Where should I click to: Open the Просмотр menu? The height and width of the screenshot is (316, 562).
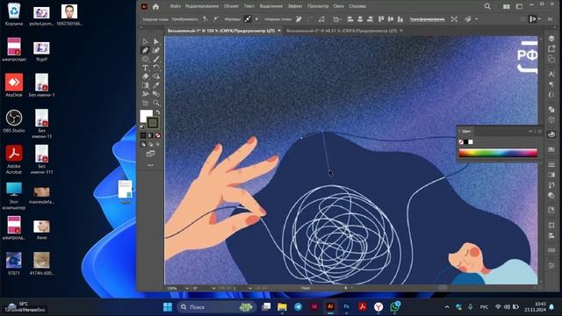pyautogui.click(x=318, y=6)
